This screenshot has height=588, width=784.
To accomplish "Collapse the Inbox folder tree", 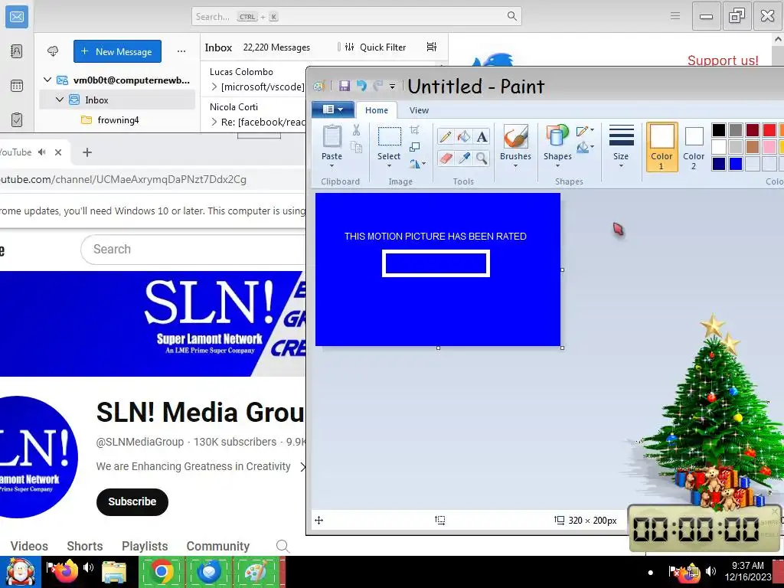I will point(60,100).
